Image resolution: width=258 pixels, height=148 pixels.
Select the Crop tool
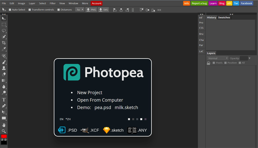[x=4, y=43]
